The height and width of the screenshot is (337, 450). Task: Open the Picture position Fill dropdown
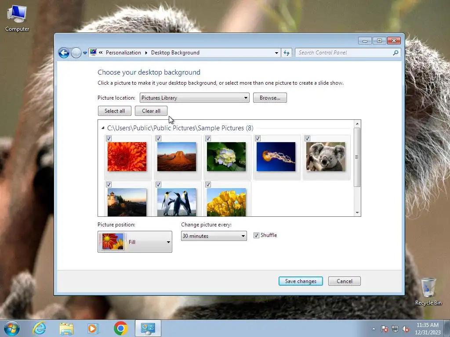(135, 242)
